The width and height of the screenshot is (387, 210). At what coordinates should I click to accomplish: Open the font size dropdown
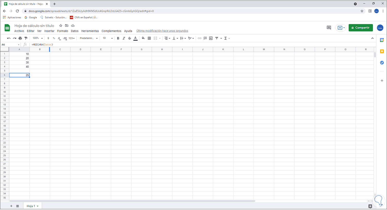pyautogui.click(x=107, y=38)
